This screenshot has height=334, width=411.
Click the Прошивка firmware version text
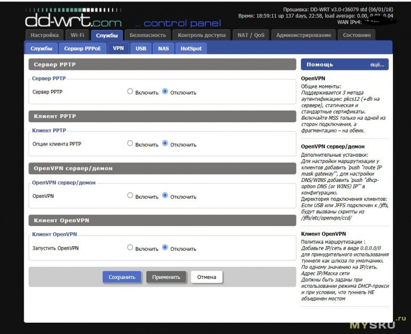pyautogui.click(x=338, y=9)
